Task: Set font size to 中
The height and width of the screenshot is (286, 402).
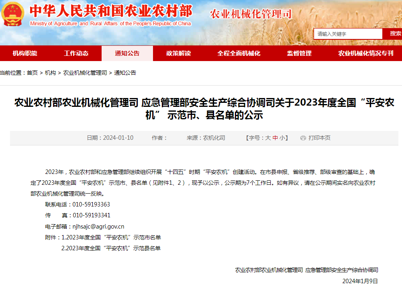Action: [x=275, y=138]
